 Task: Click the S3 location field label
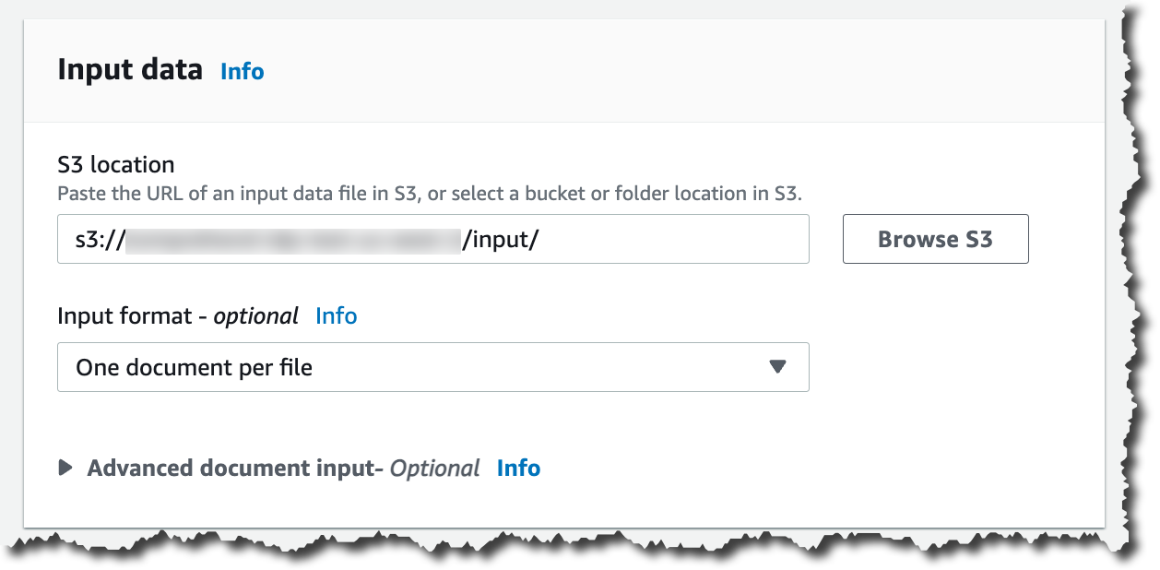pyautogui.click(x=115, y=164)
